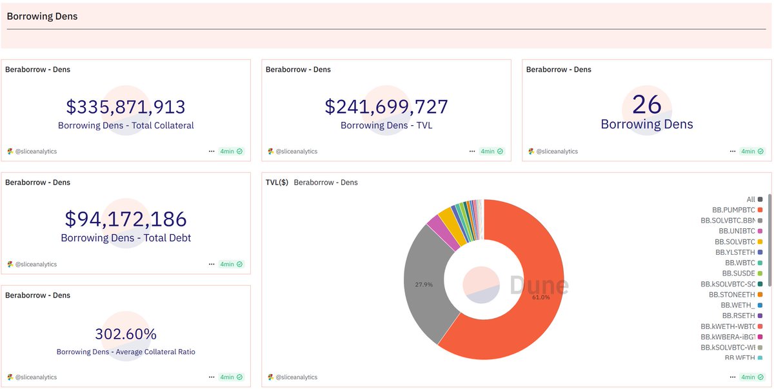The image size is (774, 389).
Task: Open three-dot menu on the 26 Borrowing Dens card
Action: coord(733,152)
